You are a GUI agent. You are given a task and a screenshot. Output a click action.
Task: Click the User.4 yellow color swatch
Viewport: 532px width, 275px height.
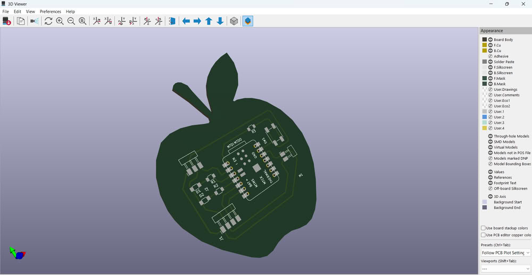[x=485, y=128]
